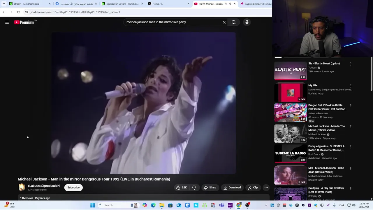The height and width of the screenshot is (210, 373).
Task: Open options for Billie Jean mix
Action: click(x=351, y=169)
